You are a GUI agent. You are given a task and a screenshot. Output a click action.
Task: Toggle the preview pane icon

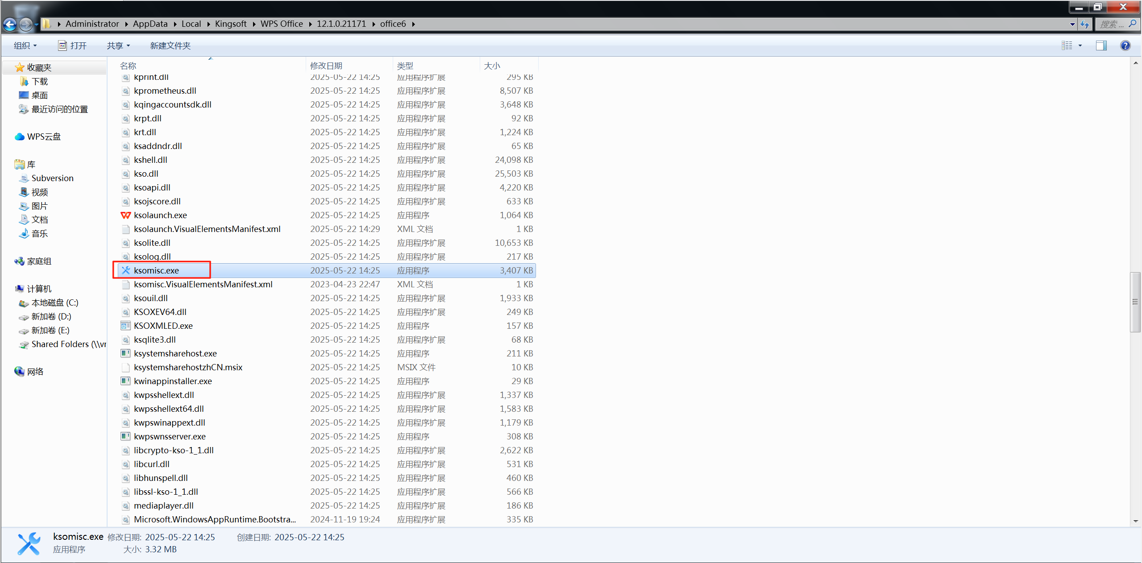(1101, 46)
